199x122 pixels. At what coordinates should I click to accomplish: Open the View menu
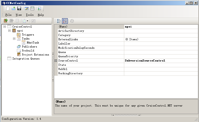(19, 15)
